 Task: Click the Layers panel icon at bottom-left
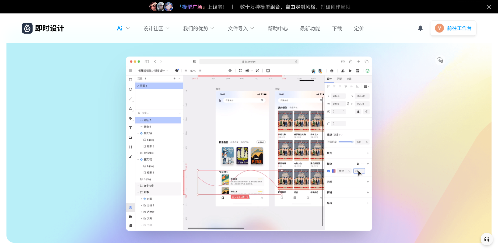point(131,208)
